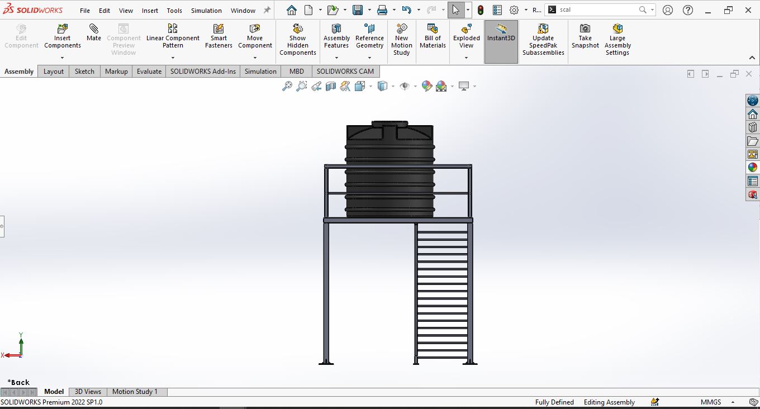The height and width of the screenshot is (409, 760).
Task: Open the File menu
Action: click(85, 11)
